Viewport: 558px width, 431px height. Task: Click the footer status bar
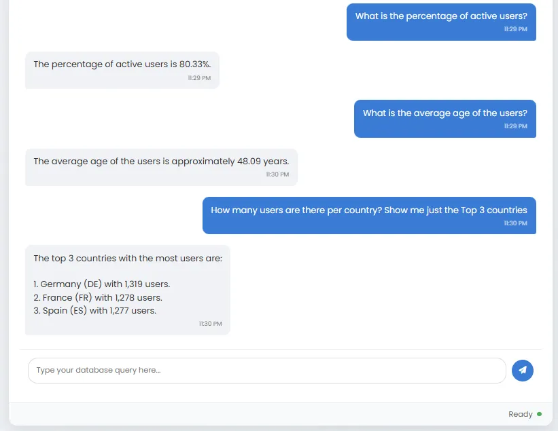(x=281, y=414)
